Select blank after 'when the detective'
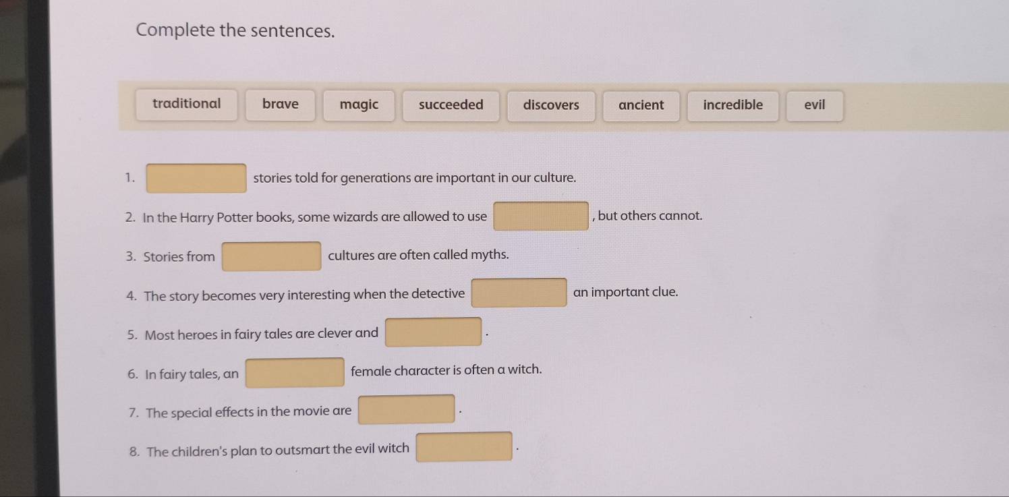The height and width of the screenshot is (497, 1009). point(519,293)
